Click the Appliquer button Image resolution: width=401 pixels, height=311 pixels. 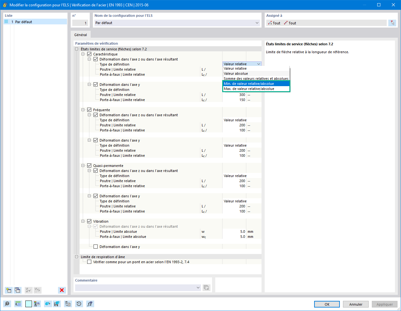385,304
